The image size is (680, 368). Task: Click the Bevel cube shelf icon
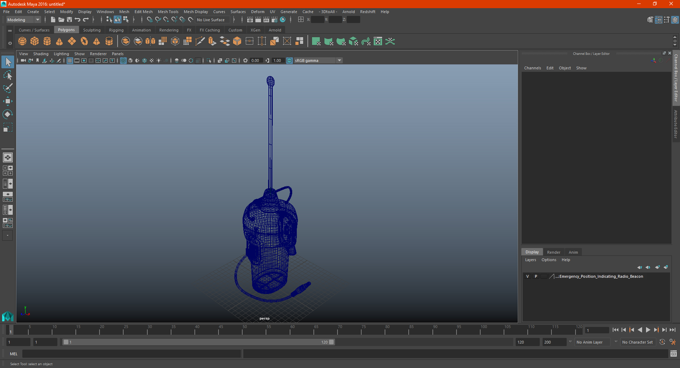click(x=237, y=41)
